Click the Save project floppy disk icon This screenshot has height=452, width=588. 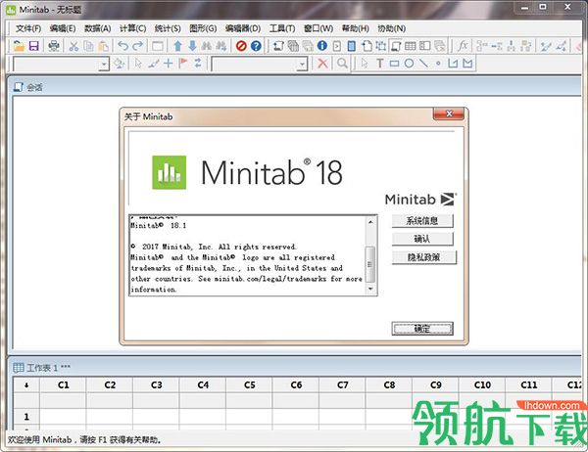(33, 46)
